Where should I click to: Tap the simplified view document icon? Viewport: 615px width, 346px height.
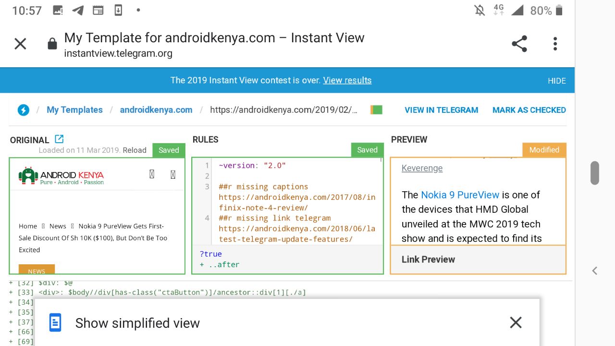[x=55, y=322]
